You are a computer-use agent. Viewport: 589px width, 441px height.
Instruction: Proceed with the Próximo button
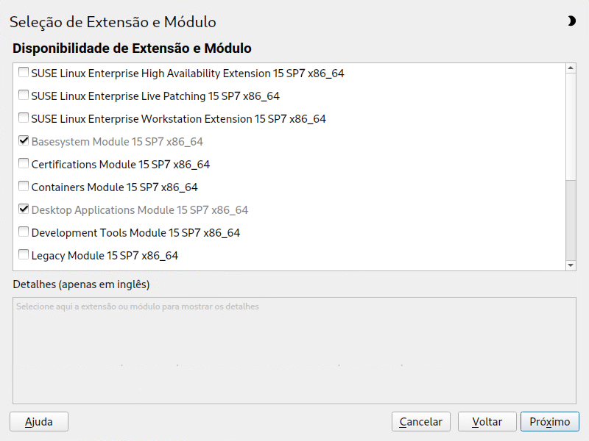pos(549,422)
